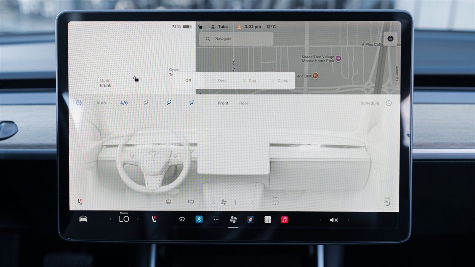The height and width of the screenshot is (267, 475).
Task: Tap the Navigate search field
Action: click(236, 39)
